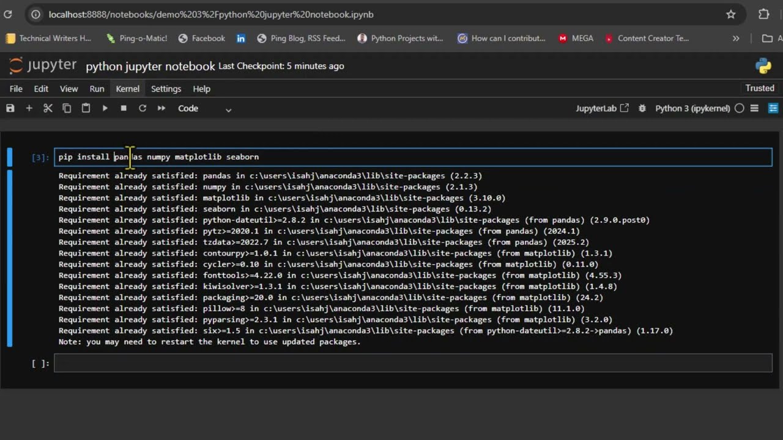
Task: Open the cell type Code dropdown
Action: [x=204, y=108]
